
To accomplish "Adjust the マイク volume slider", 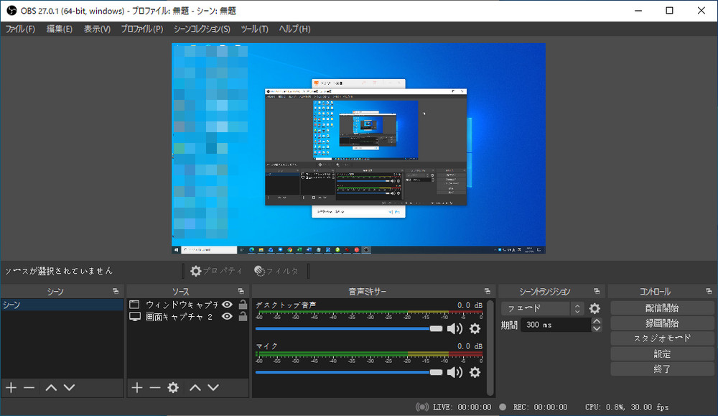I will click(349, 372).
